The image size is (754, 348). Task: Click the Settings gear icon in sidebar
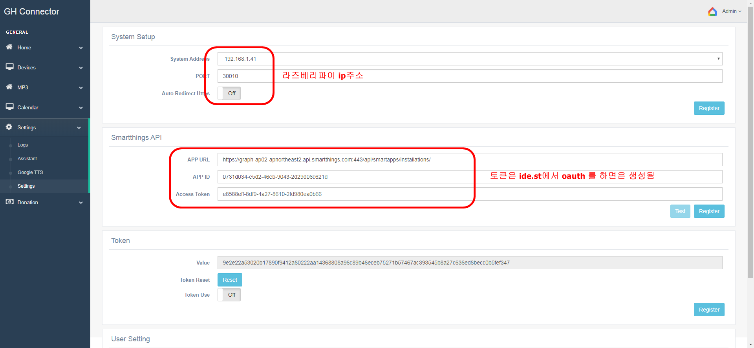(x=9, y=127)
